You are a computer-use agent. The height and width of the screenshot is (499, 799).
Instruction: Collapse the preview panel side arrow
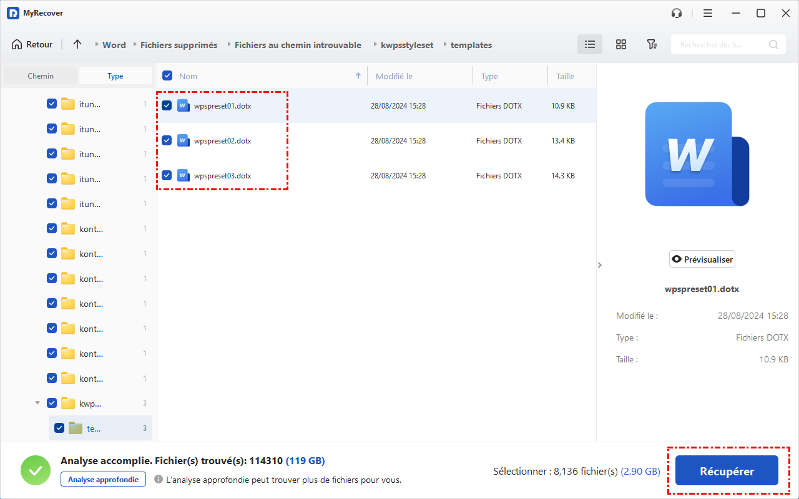point(600,265)
